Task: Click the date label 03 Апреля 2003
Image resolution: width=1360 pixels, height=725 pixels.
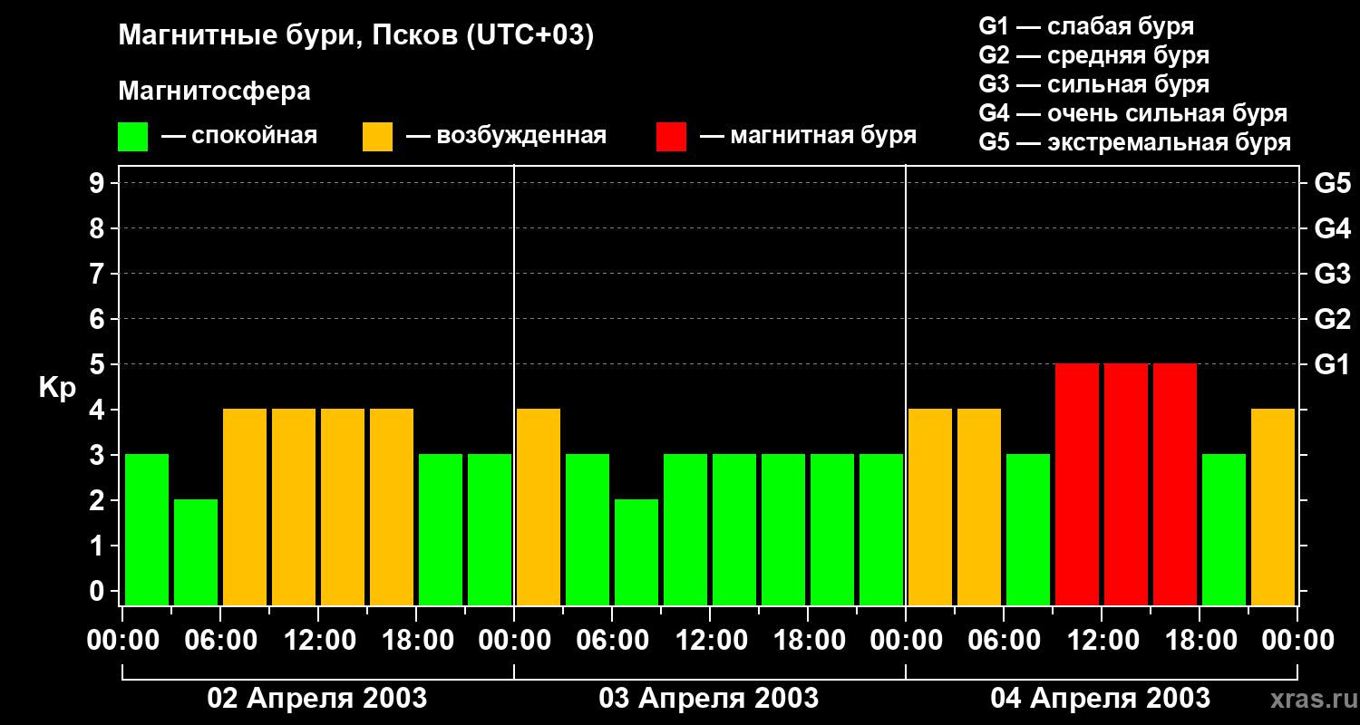Action: point(709,698)
